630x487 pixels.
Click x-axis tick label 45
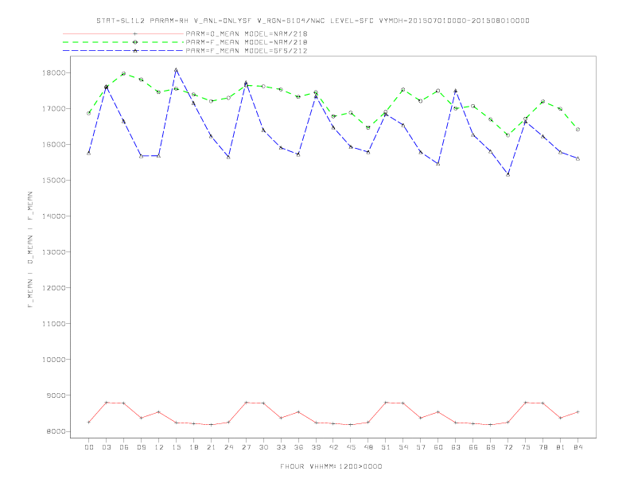pyautogui.click(x=351, y=447)
